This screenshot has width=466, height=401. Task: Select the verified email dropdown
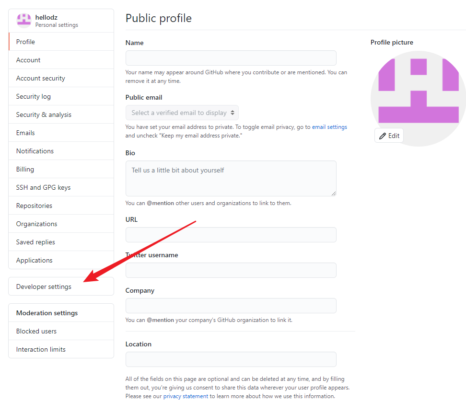[182, 113]
